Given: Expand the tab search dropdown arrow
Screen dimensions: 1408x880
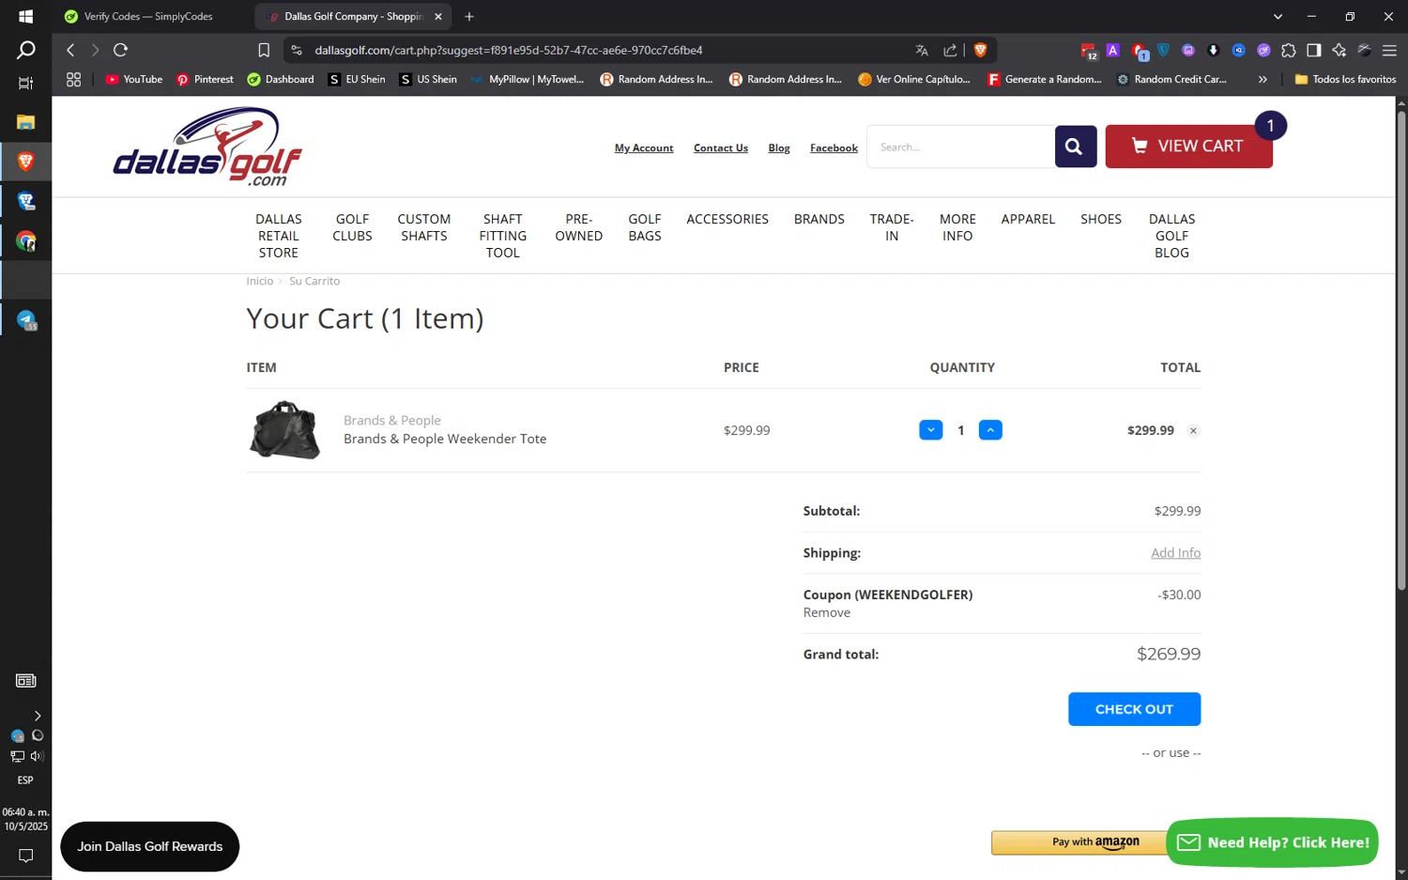Looking at the screenshot, I should [1278, 16].
